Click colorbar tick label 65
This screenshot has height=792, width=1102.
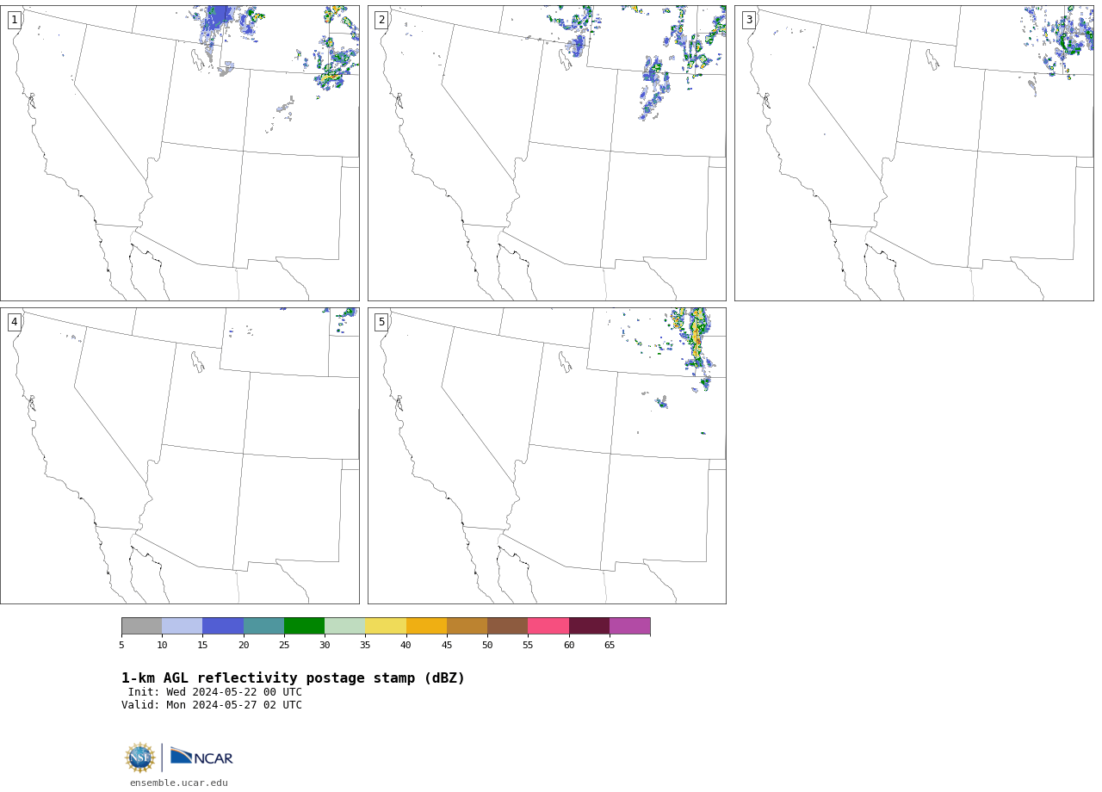click(x=610, y=645)
